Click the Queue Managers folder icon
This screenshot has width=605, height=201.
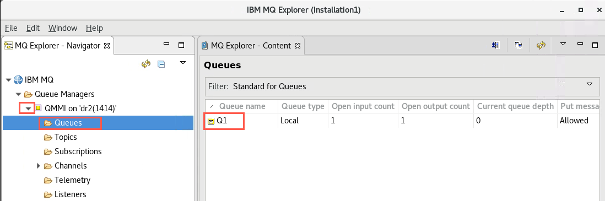[x=28, y=94]
